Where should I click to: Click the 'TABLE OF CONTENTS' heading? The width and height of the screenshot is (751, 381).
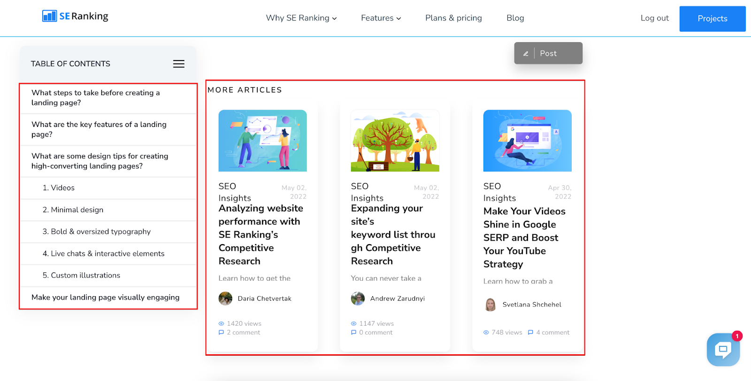point(70,64)
